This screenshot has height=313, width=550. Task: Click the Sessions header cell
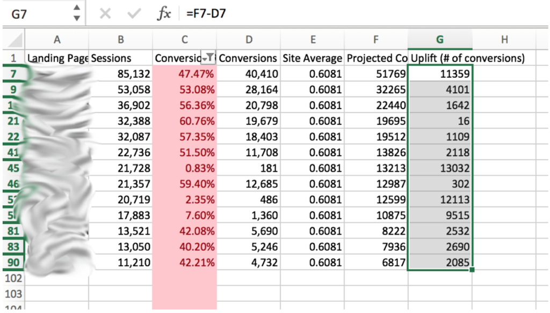pyautogui.click(x=121, y=58)
